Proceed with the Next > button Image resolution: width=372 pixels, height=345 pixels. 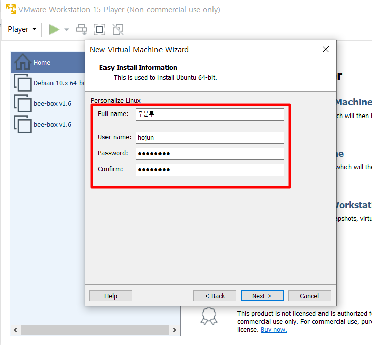click(x=262, y=296)
